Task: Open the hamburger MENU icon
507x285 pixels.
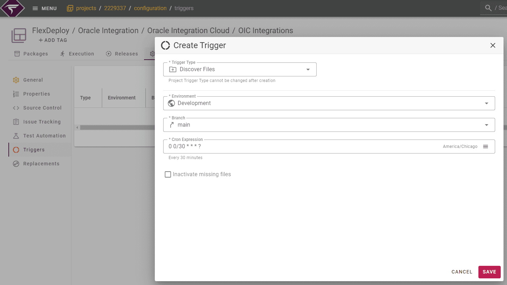Action: 35,8
